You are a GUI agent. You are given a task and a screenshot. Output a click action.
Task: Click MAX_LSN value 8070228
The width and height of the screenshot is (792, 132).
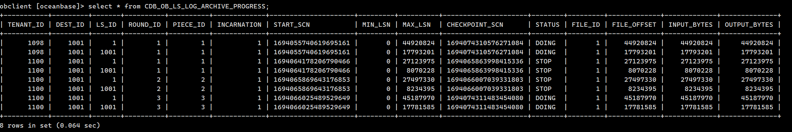[421, 70]
